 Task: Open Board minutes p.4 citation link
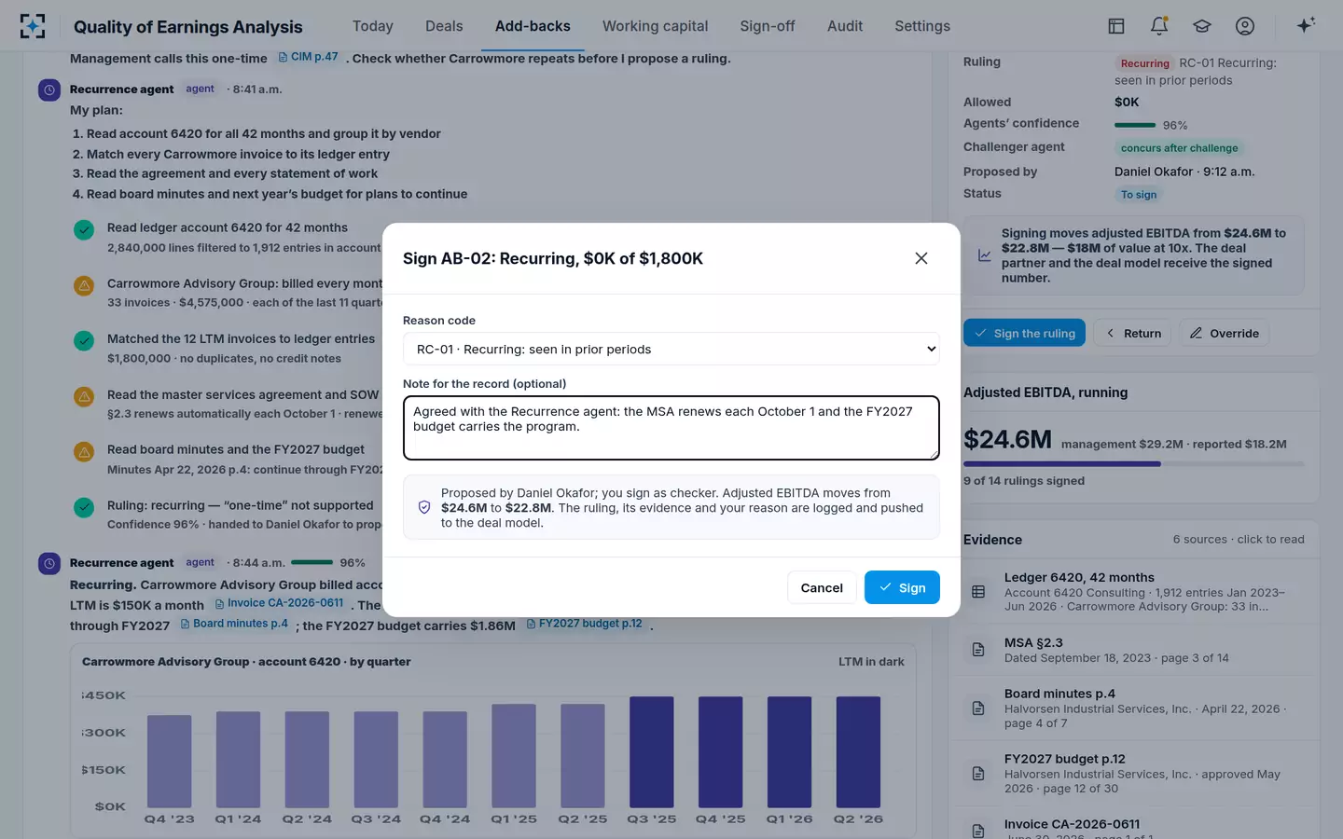tap(234, 624)
